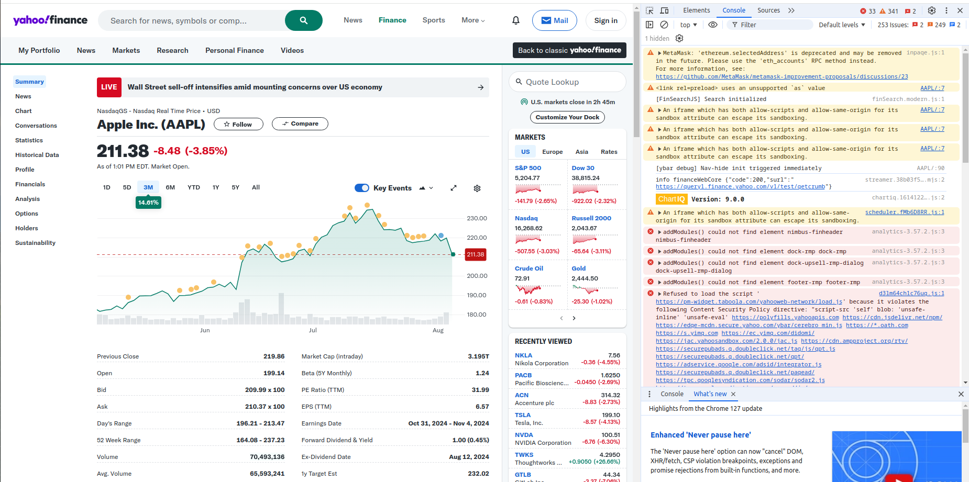Image resolution: width=969 pixels, height=482 pixels.
Task: Select the 1Y chart range
Action: click(216, 187)
